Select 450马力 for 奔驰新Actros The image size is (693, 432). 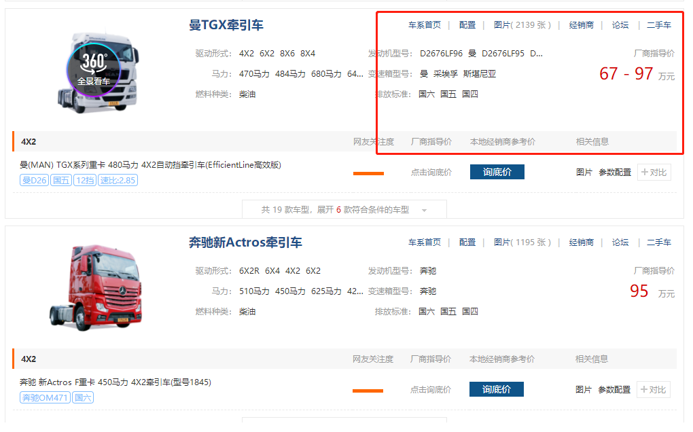pos(290,291)
